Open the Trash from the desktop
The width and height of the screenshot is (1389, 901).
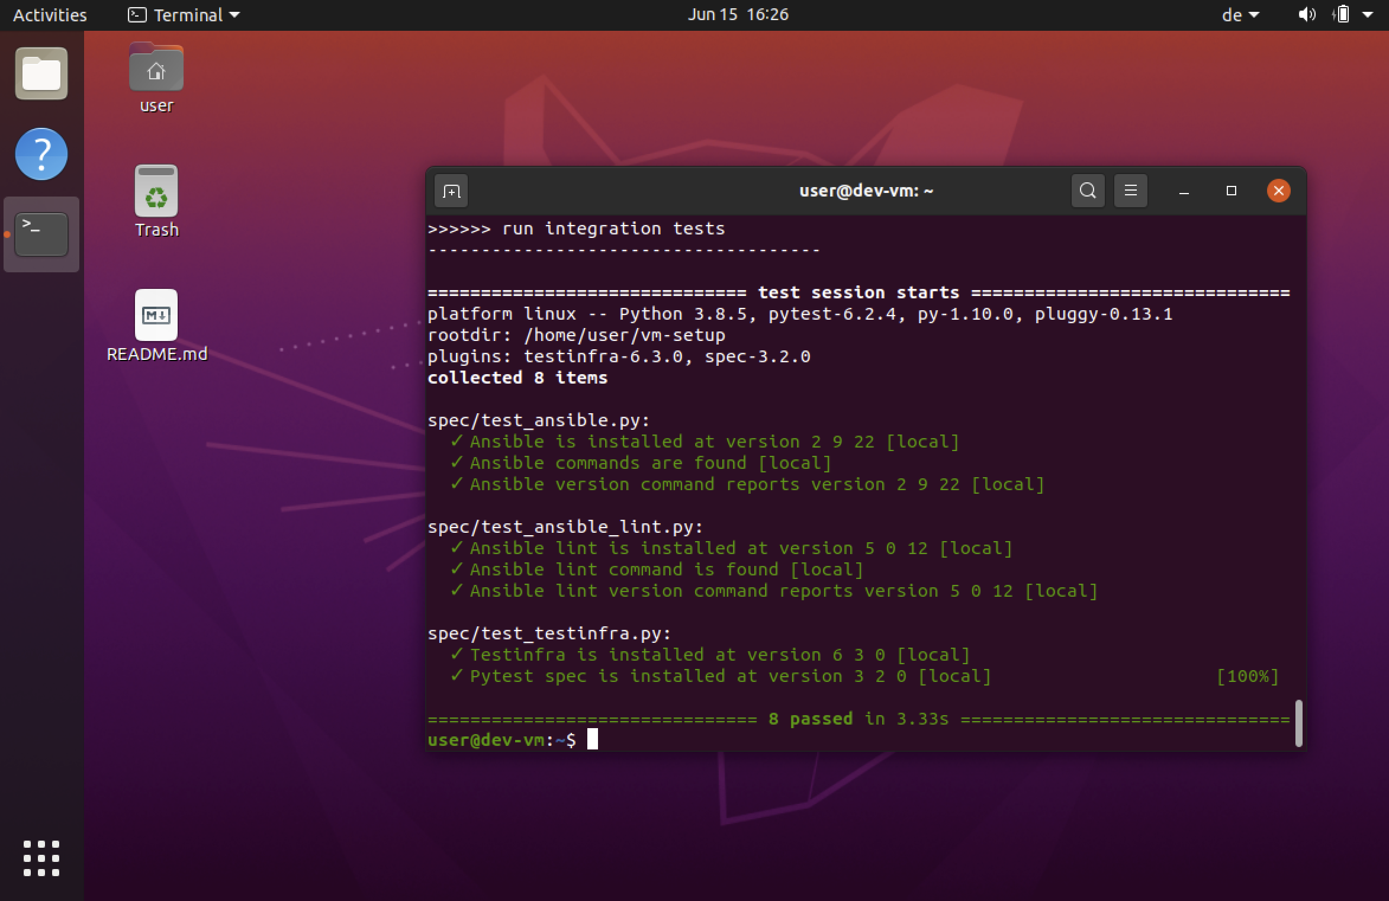(156, 192)
